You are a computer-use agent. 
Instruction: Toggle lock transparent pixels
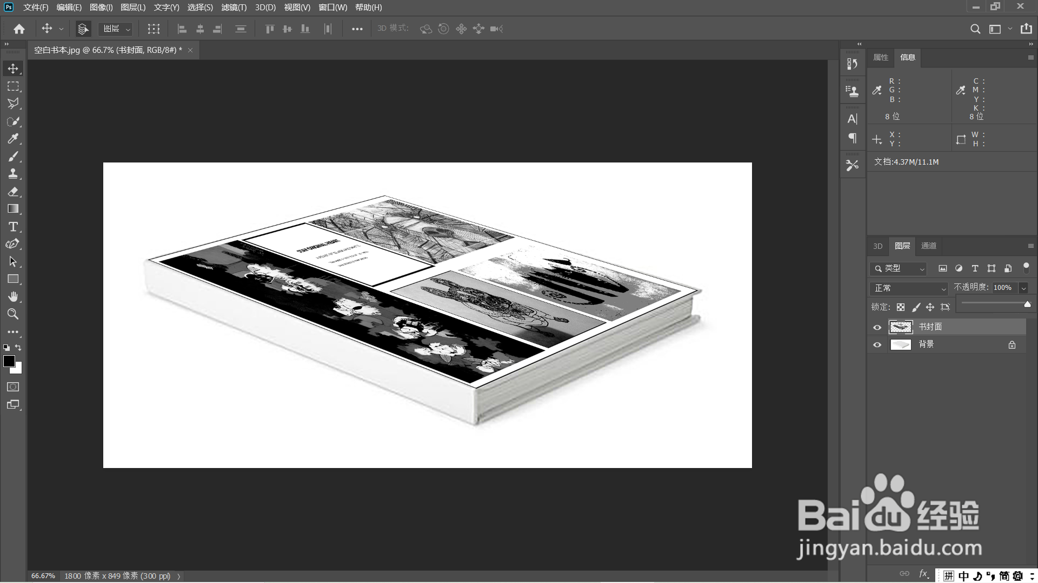point(901,307)
